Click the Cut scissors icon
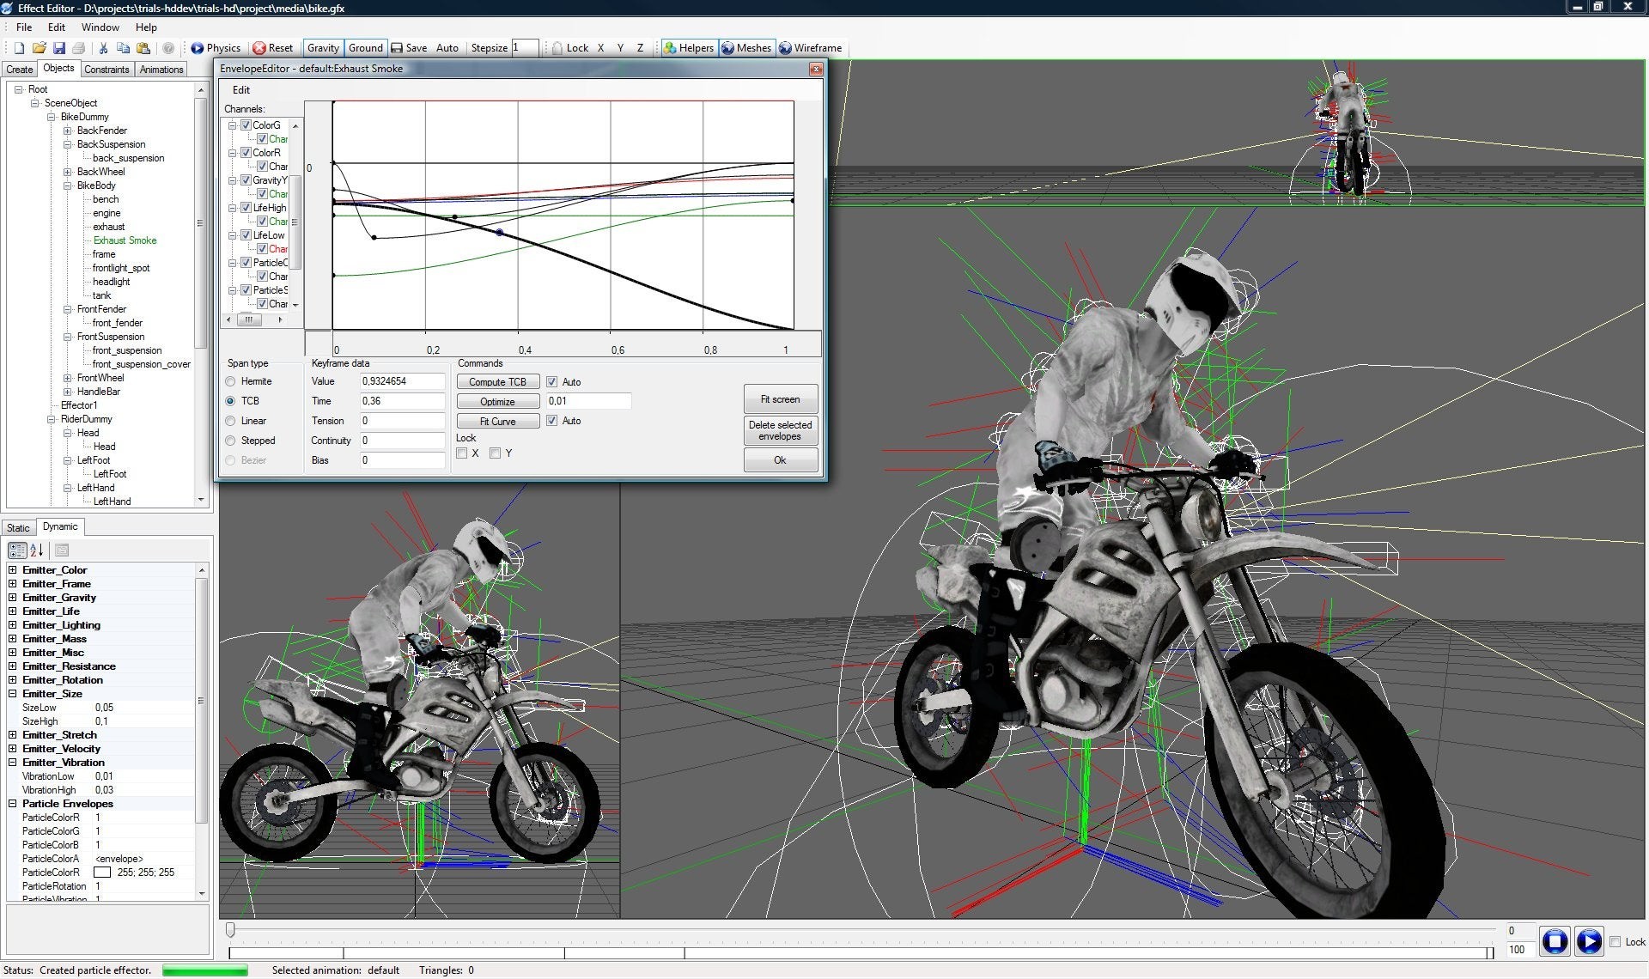1649x979 pixels. click(103, 48)
